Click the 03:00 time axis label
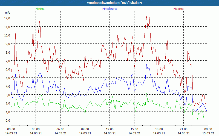This screenshot has height=136, width=219. (36, 129)
